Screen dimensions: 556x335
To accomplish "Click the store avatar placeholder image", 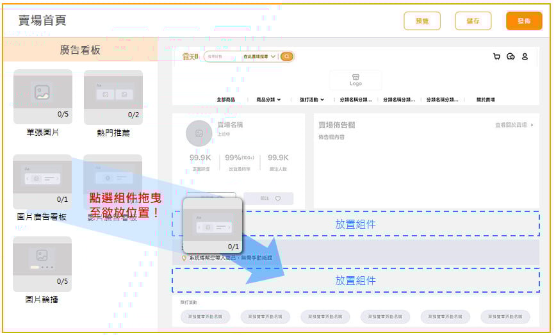I will point(199,133).
